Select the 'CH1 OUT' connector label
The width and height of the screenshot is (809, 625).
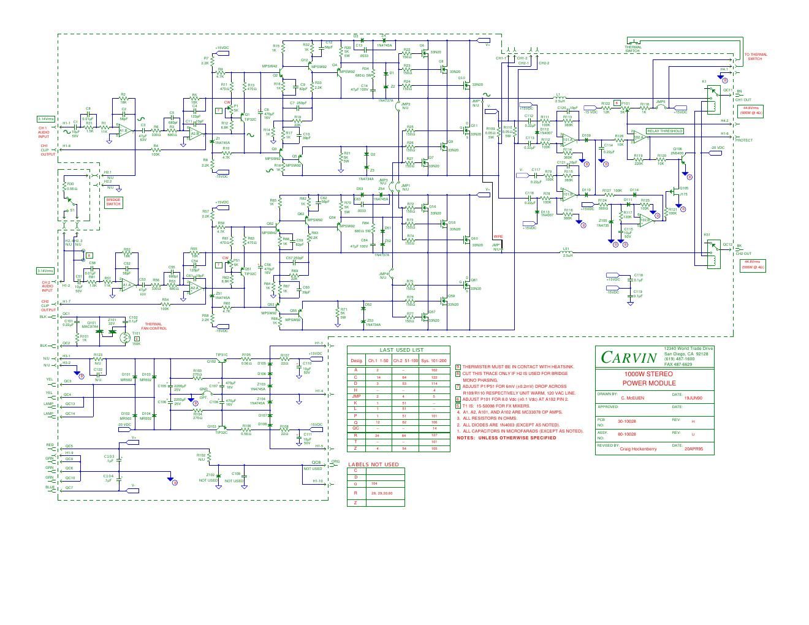743,99
